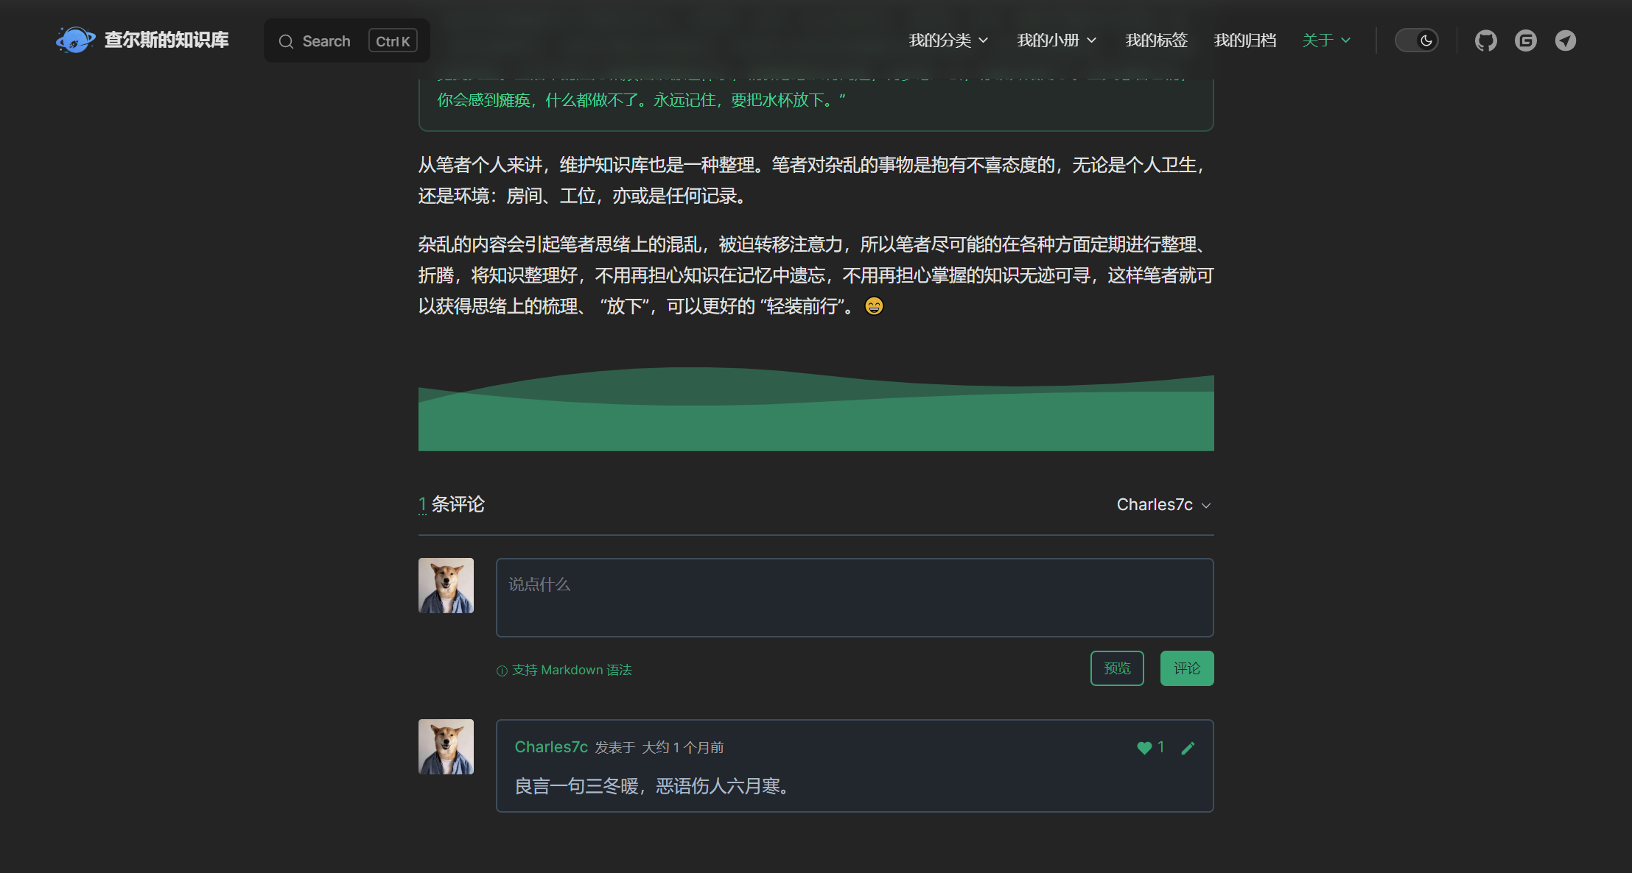Open the Charles7c user dropdown
This screenshot has height=873, width=1632.
(x=1163, y=505)
